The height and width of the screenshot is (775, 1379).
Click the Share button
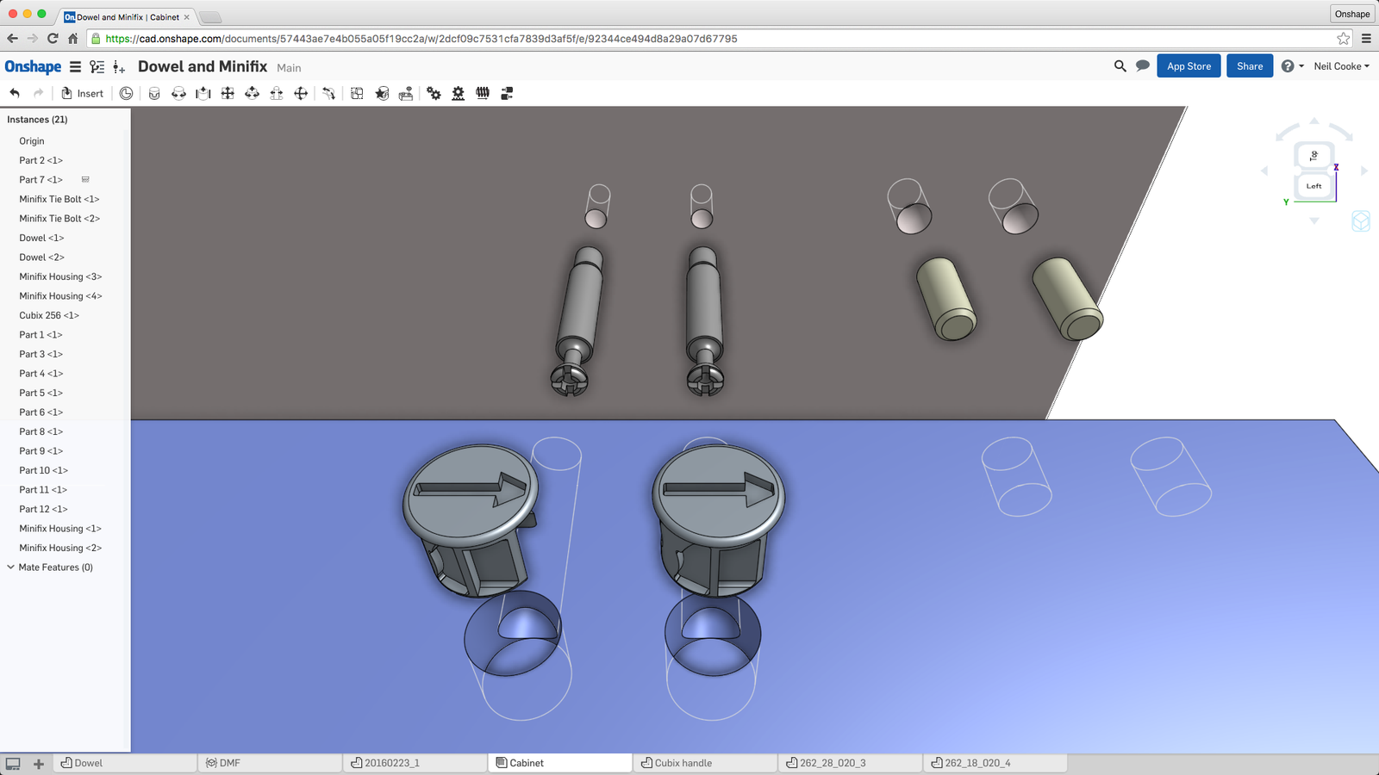1249,66
